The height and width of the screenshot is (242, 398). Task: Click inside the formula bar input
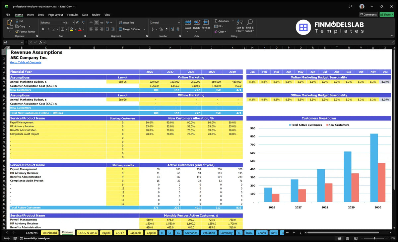click(220, 42)
